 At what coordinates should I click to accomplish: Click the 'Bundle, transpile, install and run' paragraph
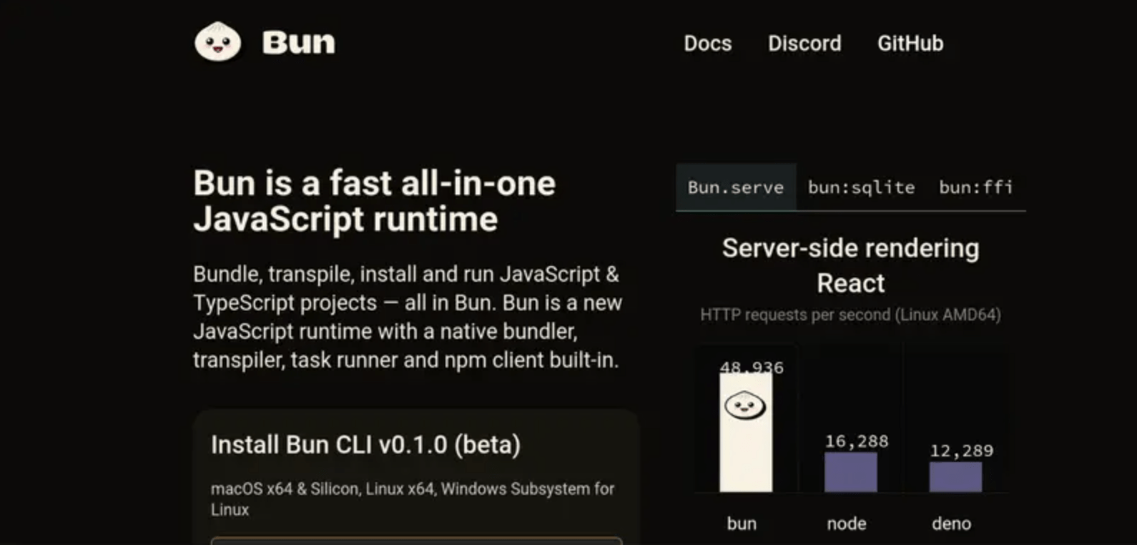(408, 317)
